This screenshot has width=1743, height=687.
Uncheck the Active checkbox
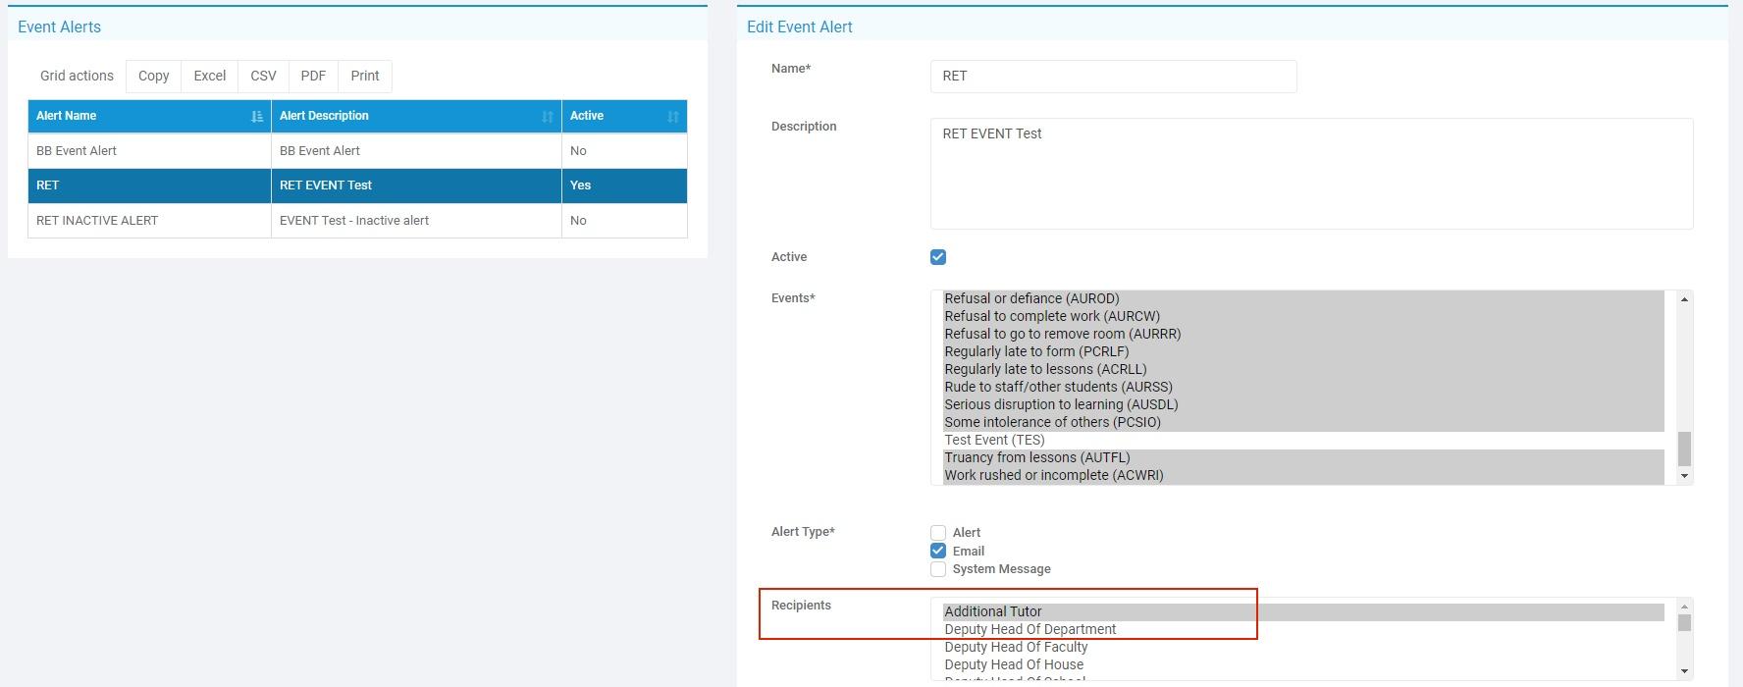tap(938, 257)
